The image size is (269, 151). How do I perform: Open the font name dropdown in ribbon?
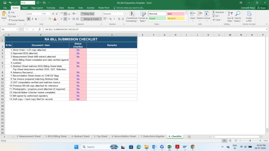42,14
